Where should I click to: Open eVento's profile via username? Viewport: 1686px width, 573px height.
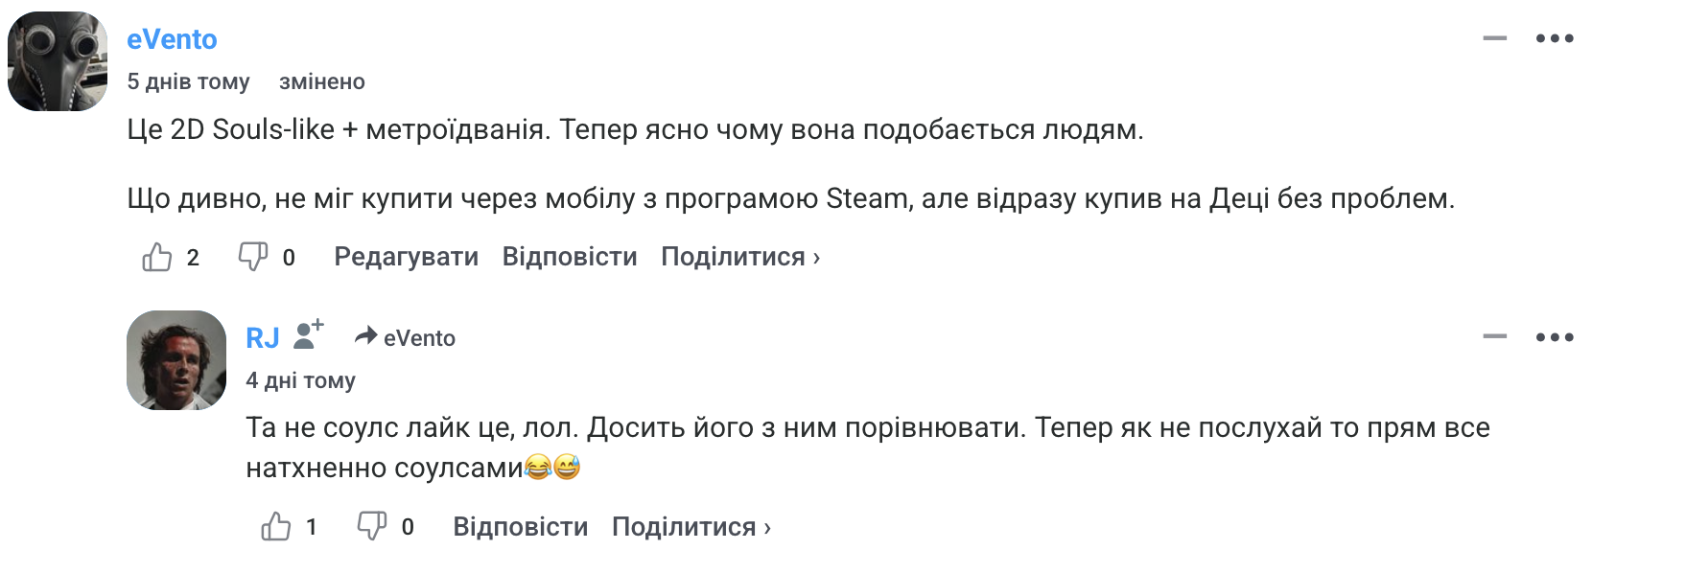pyautogui.click(x=172, y=39)
